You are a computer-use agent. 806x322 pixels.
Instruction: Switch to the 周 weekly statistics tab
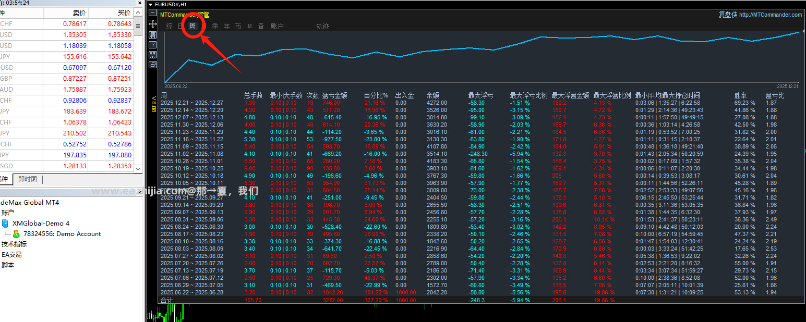coord(192,26)
